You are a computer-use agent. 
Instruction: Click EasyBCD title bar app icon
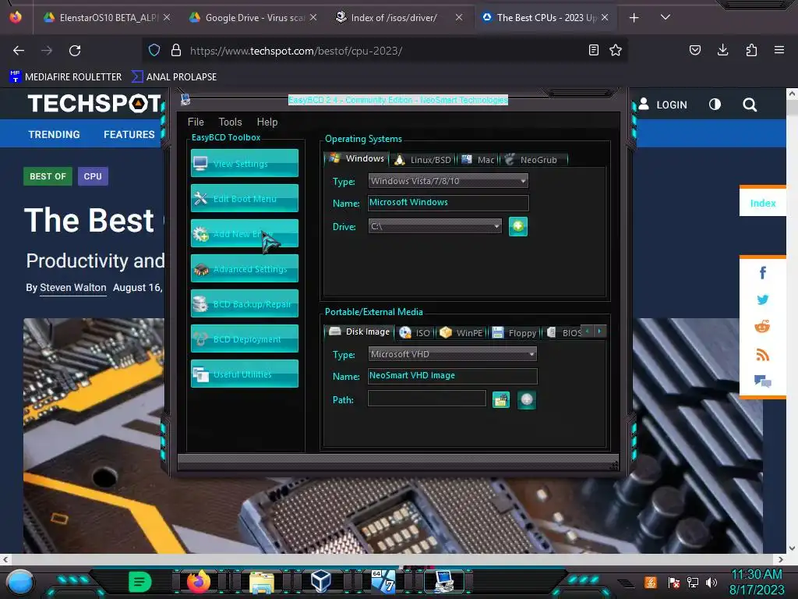(185, 99)
